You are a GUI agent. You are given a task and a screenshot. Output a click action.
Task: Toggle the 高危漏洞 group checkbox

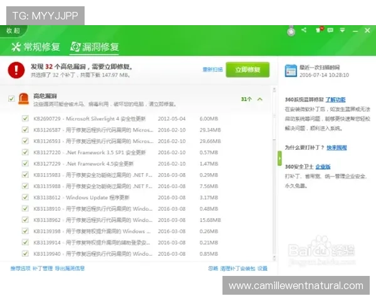[11, 98]
